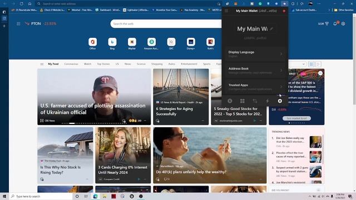
Task: Open the Roundcube Webmail bookmark
Action: (x=24, y=10)
